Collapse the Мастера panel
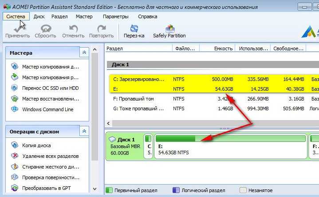Image resolution: width=319 pixels, height=197 pixels. tap(84, 52)
